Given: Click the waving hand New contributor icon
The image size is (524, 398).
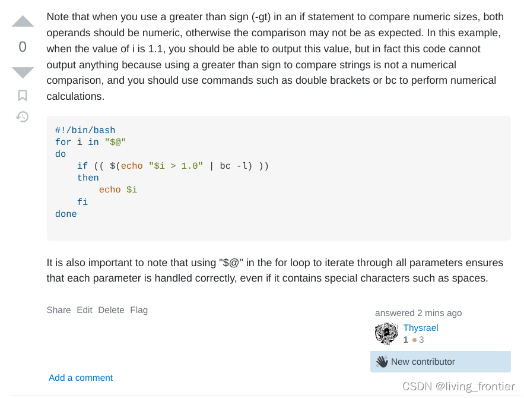Looking at the screenshot, I should (382, 362).
